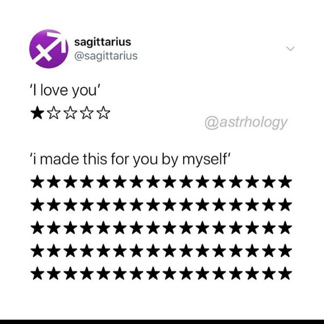This screenshot has height=324, width=324.
Task: Select the fourth outlined rating star
Action: [87, 113]
